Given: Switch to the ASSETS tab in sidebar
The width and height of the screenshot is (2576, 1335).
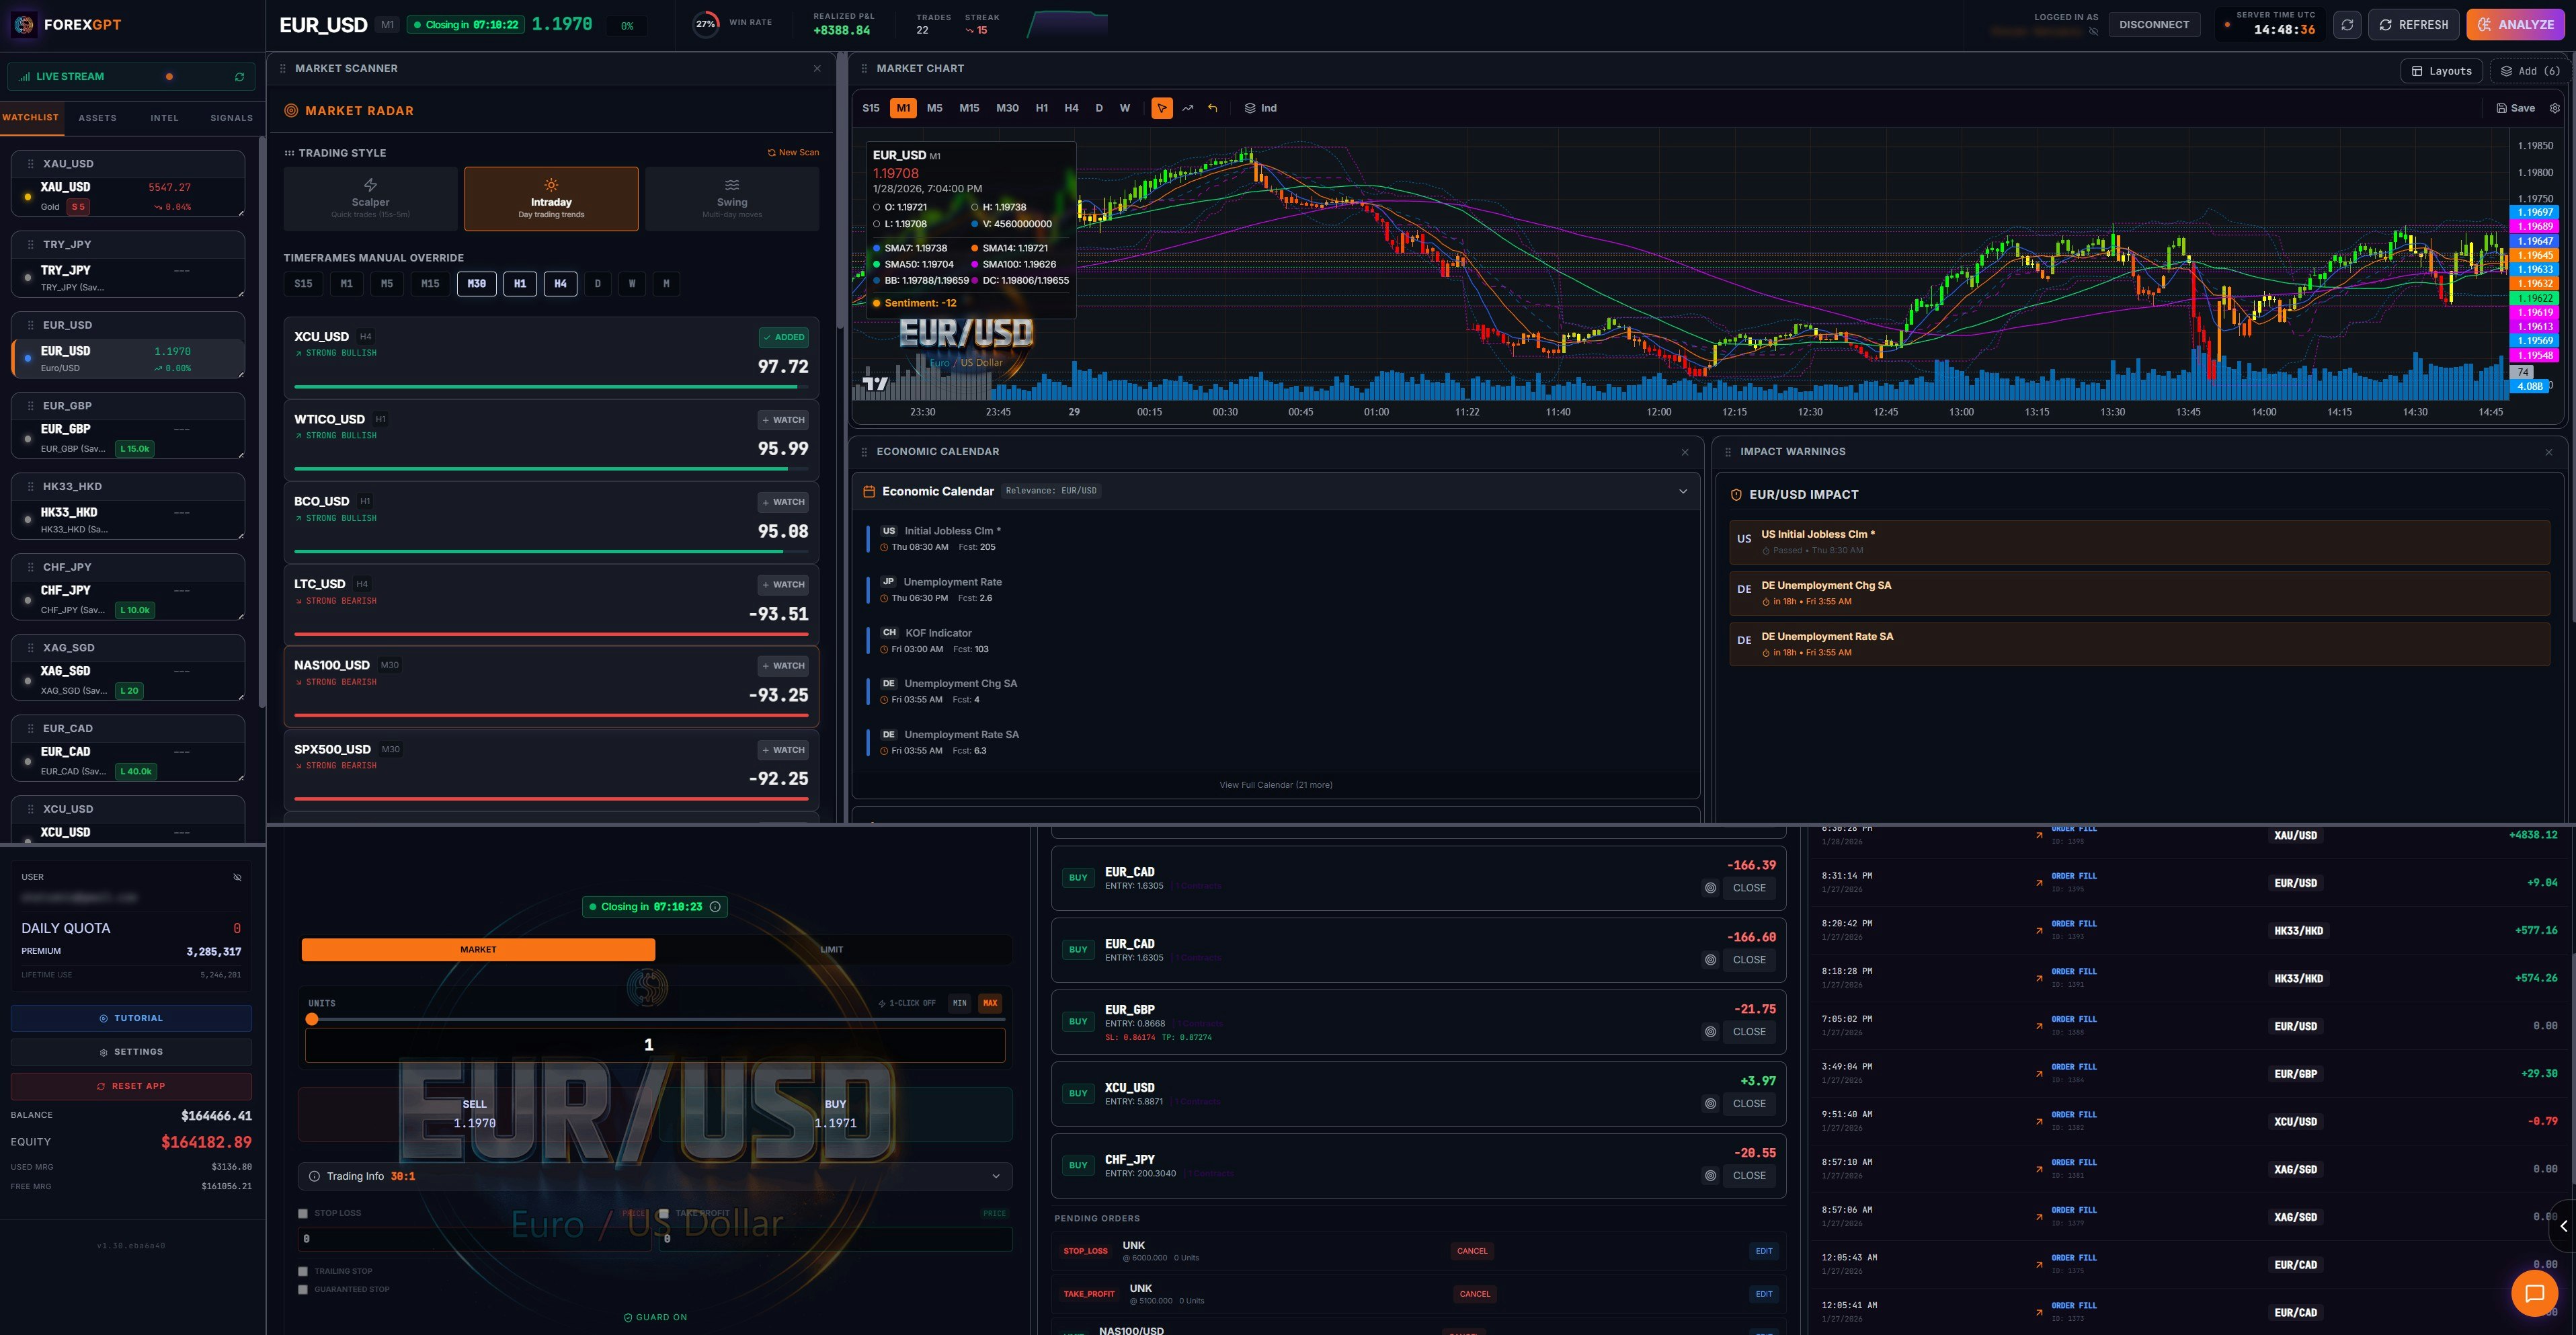Looking at the screenshot, I should point(97,117).
